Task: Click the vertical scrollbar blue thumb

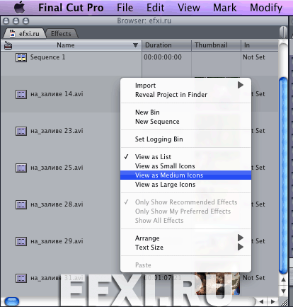Action: click(283, 175)
